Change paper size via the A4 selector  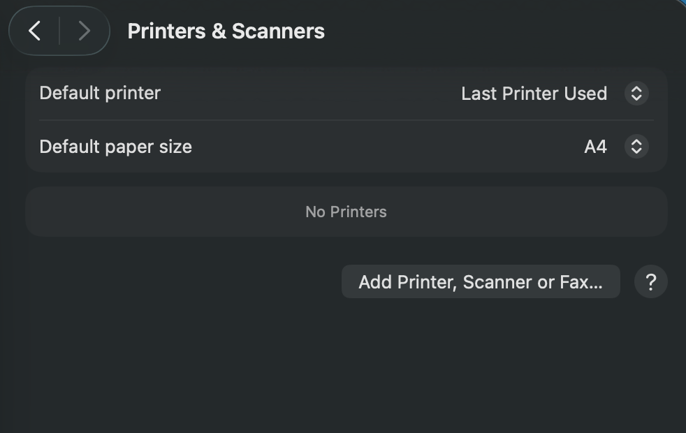(636, 147)
